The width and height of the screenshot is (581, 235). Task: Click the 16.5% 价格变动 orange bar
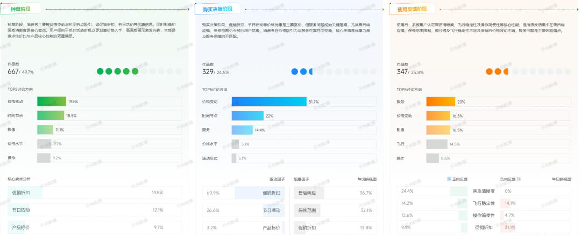coord(438,116)
